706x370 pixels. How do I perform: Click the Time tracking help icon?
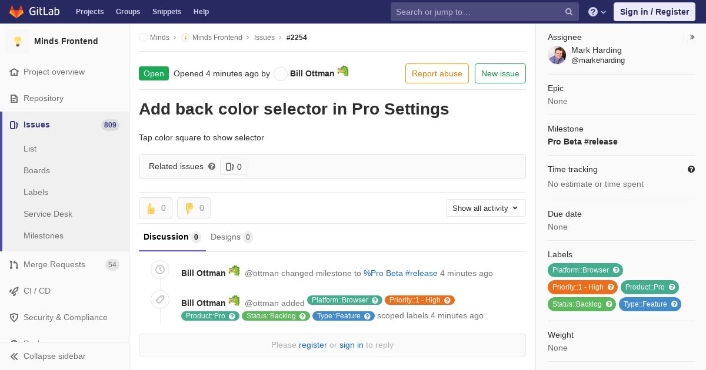(691, 169)
